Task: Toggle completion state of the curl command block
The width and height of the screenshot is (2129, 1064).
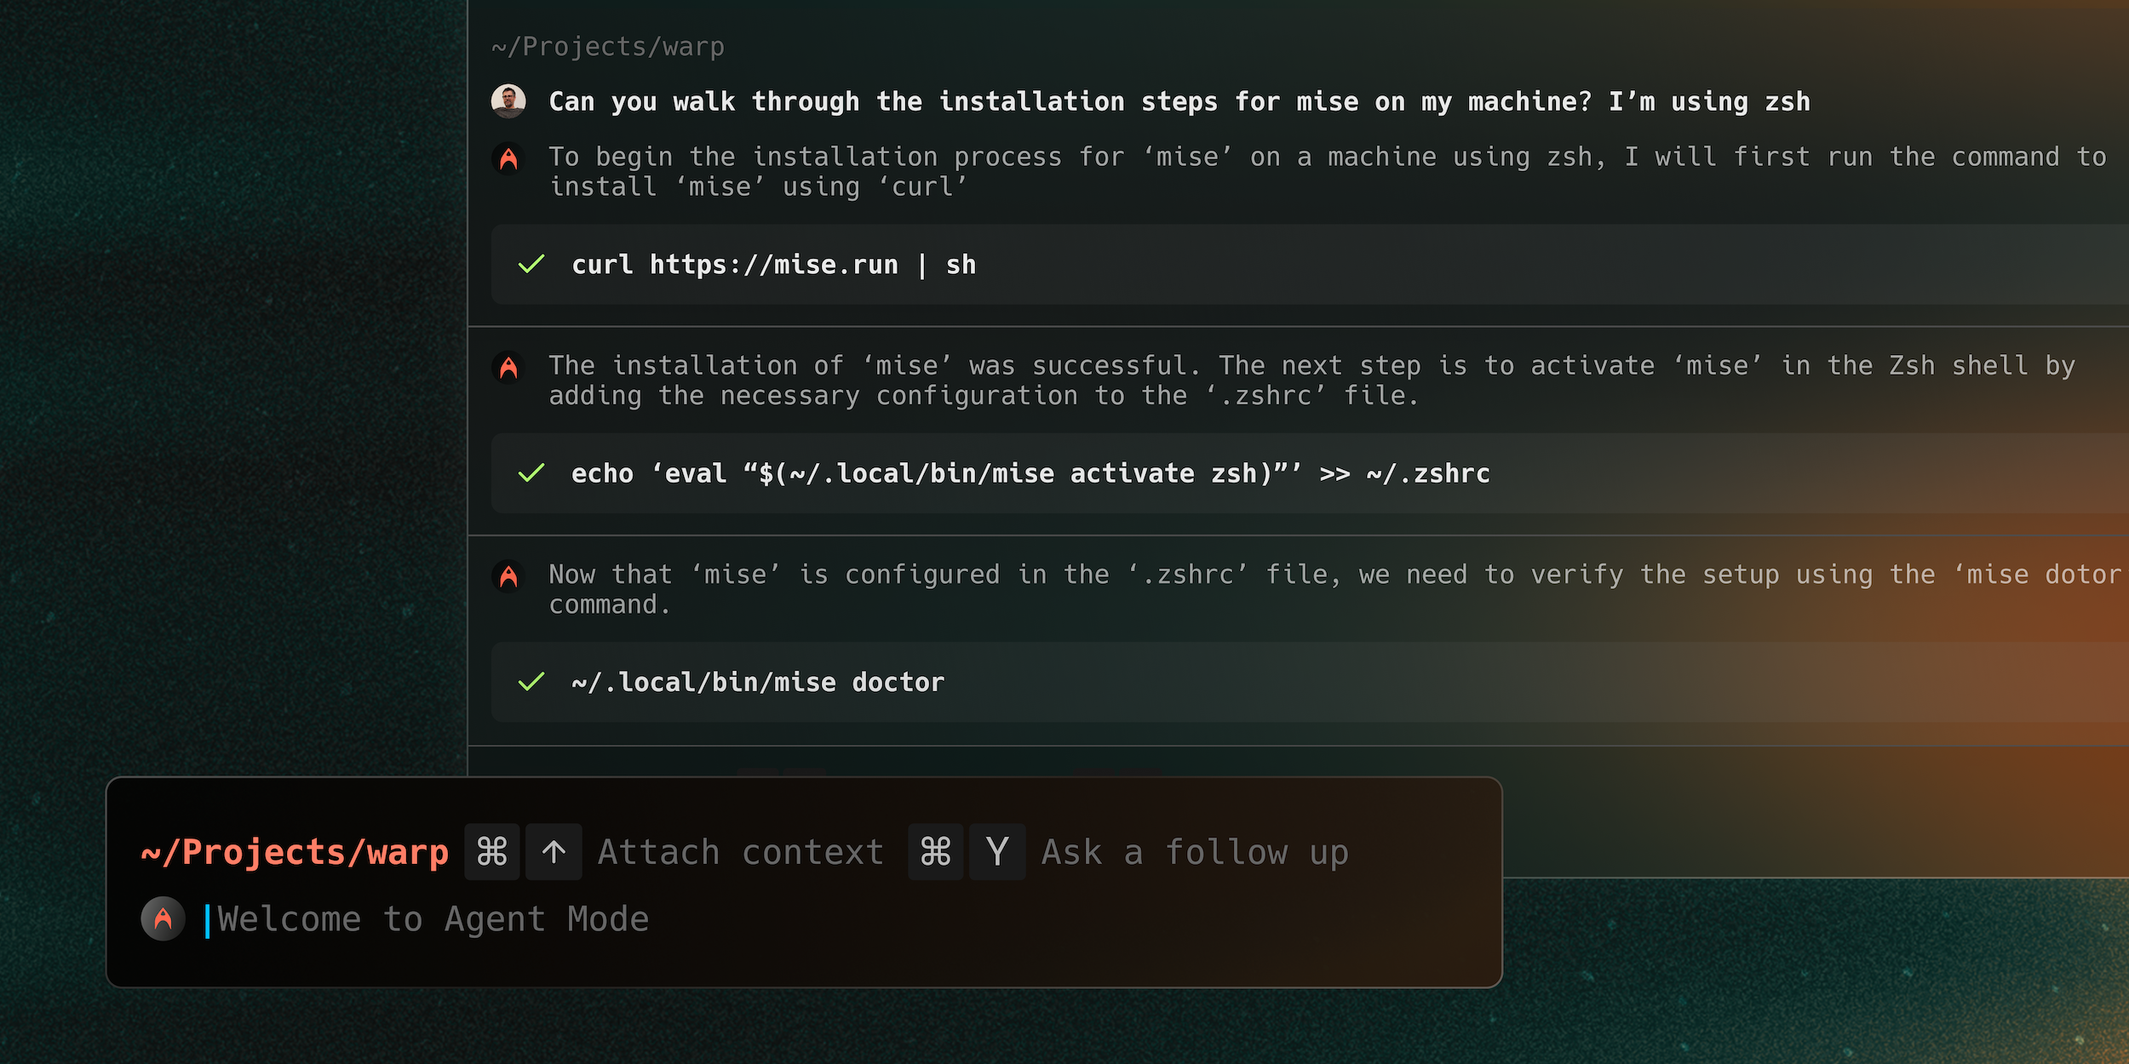Action: [x=531, y=265]
